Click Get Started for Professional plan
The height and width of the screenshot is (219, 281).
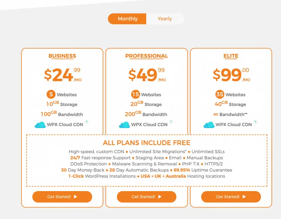pos(146,197)
